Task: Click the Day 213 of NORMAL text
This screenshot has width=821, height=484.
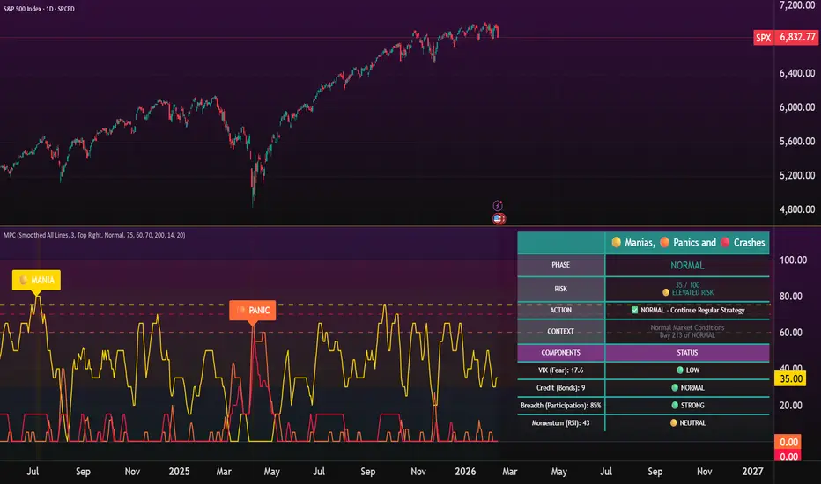Action: [x=687, y=335]
